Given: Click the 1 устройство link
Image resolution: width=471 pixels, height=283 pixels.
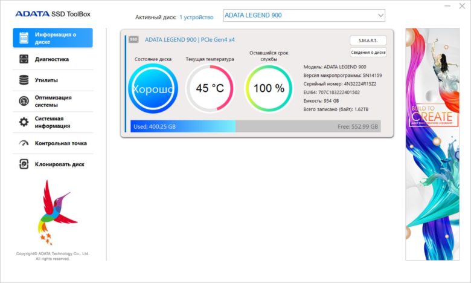Looking at the screenshot, I should (196, 17).
